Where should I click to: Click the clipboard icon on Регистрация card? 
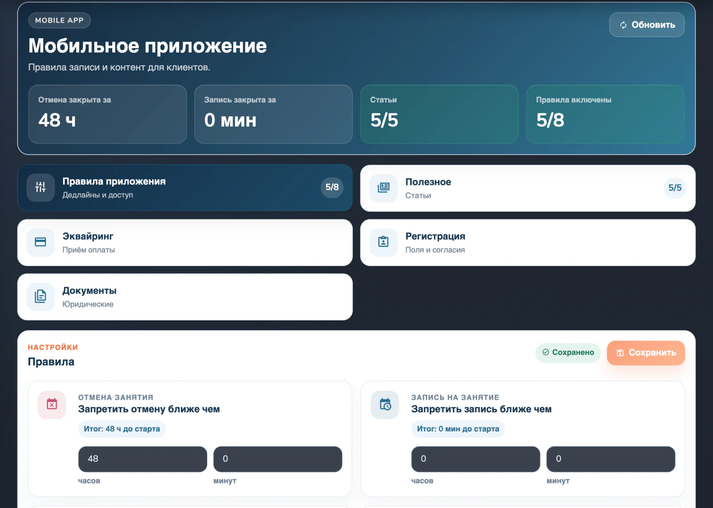[384, 242]
